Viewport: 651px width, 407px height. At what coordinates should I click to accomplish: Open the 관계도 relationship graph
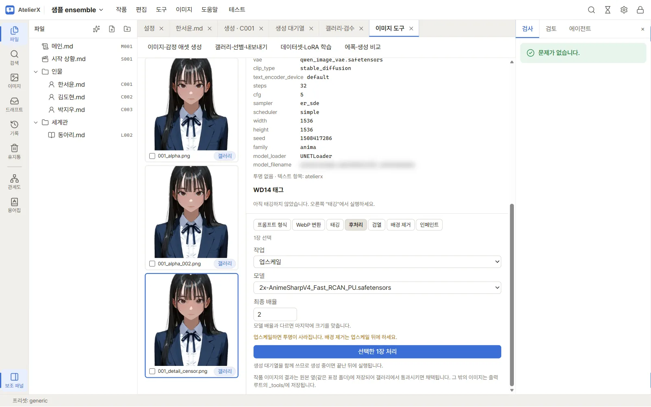14,182
